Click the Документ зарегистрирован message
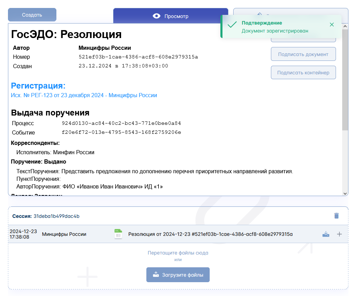355x296 pixels. (x=275, y=31)
